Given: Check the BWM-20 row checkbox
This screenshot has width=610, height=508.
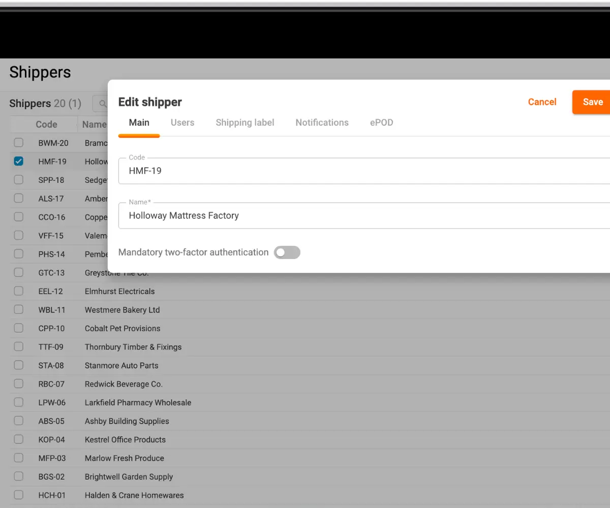Looking at the screenshot, I should pos(19,143).
